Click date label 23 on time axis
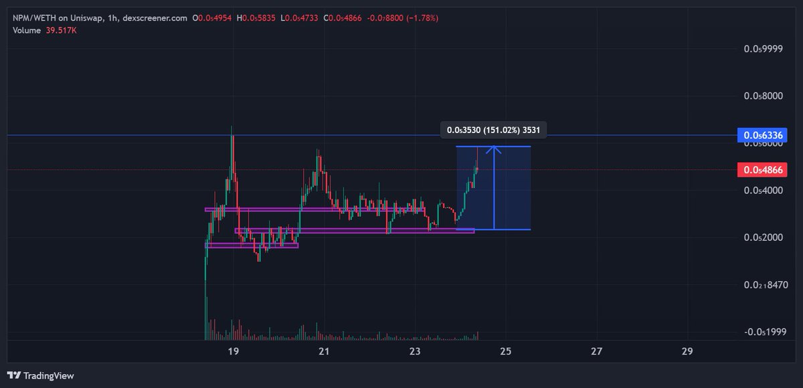Screen dimensions: 803x388 tap(415, 351)
